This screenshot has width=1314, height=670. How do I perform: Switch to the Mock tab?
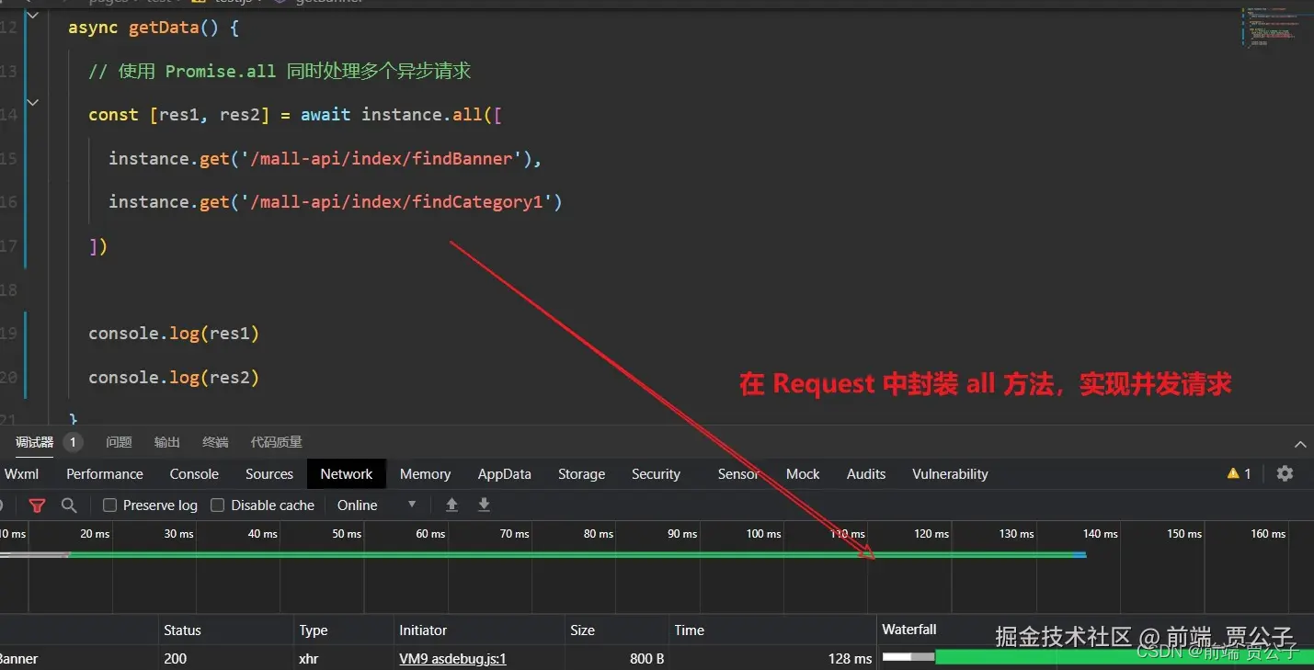(x=803, y=474)
